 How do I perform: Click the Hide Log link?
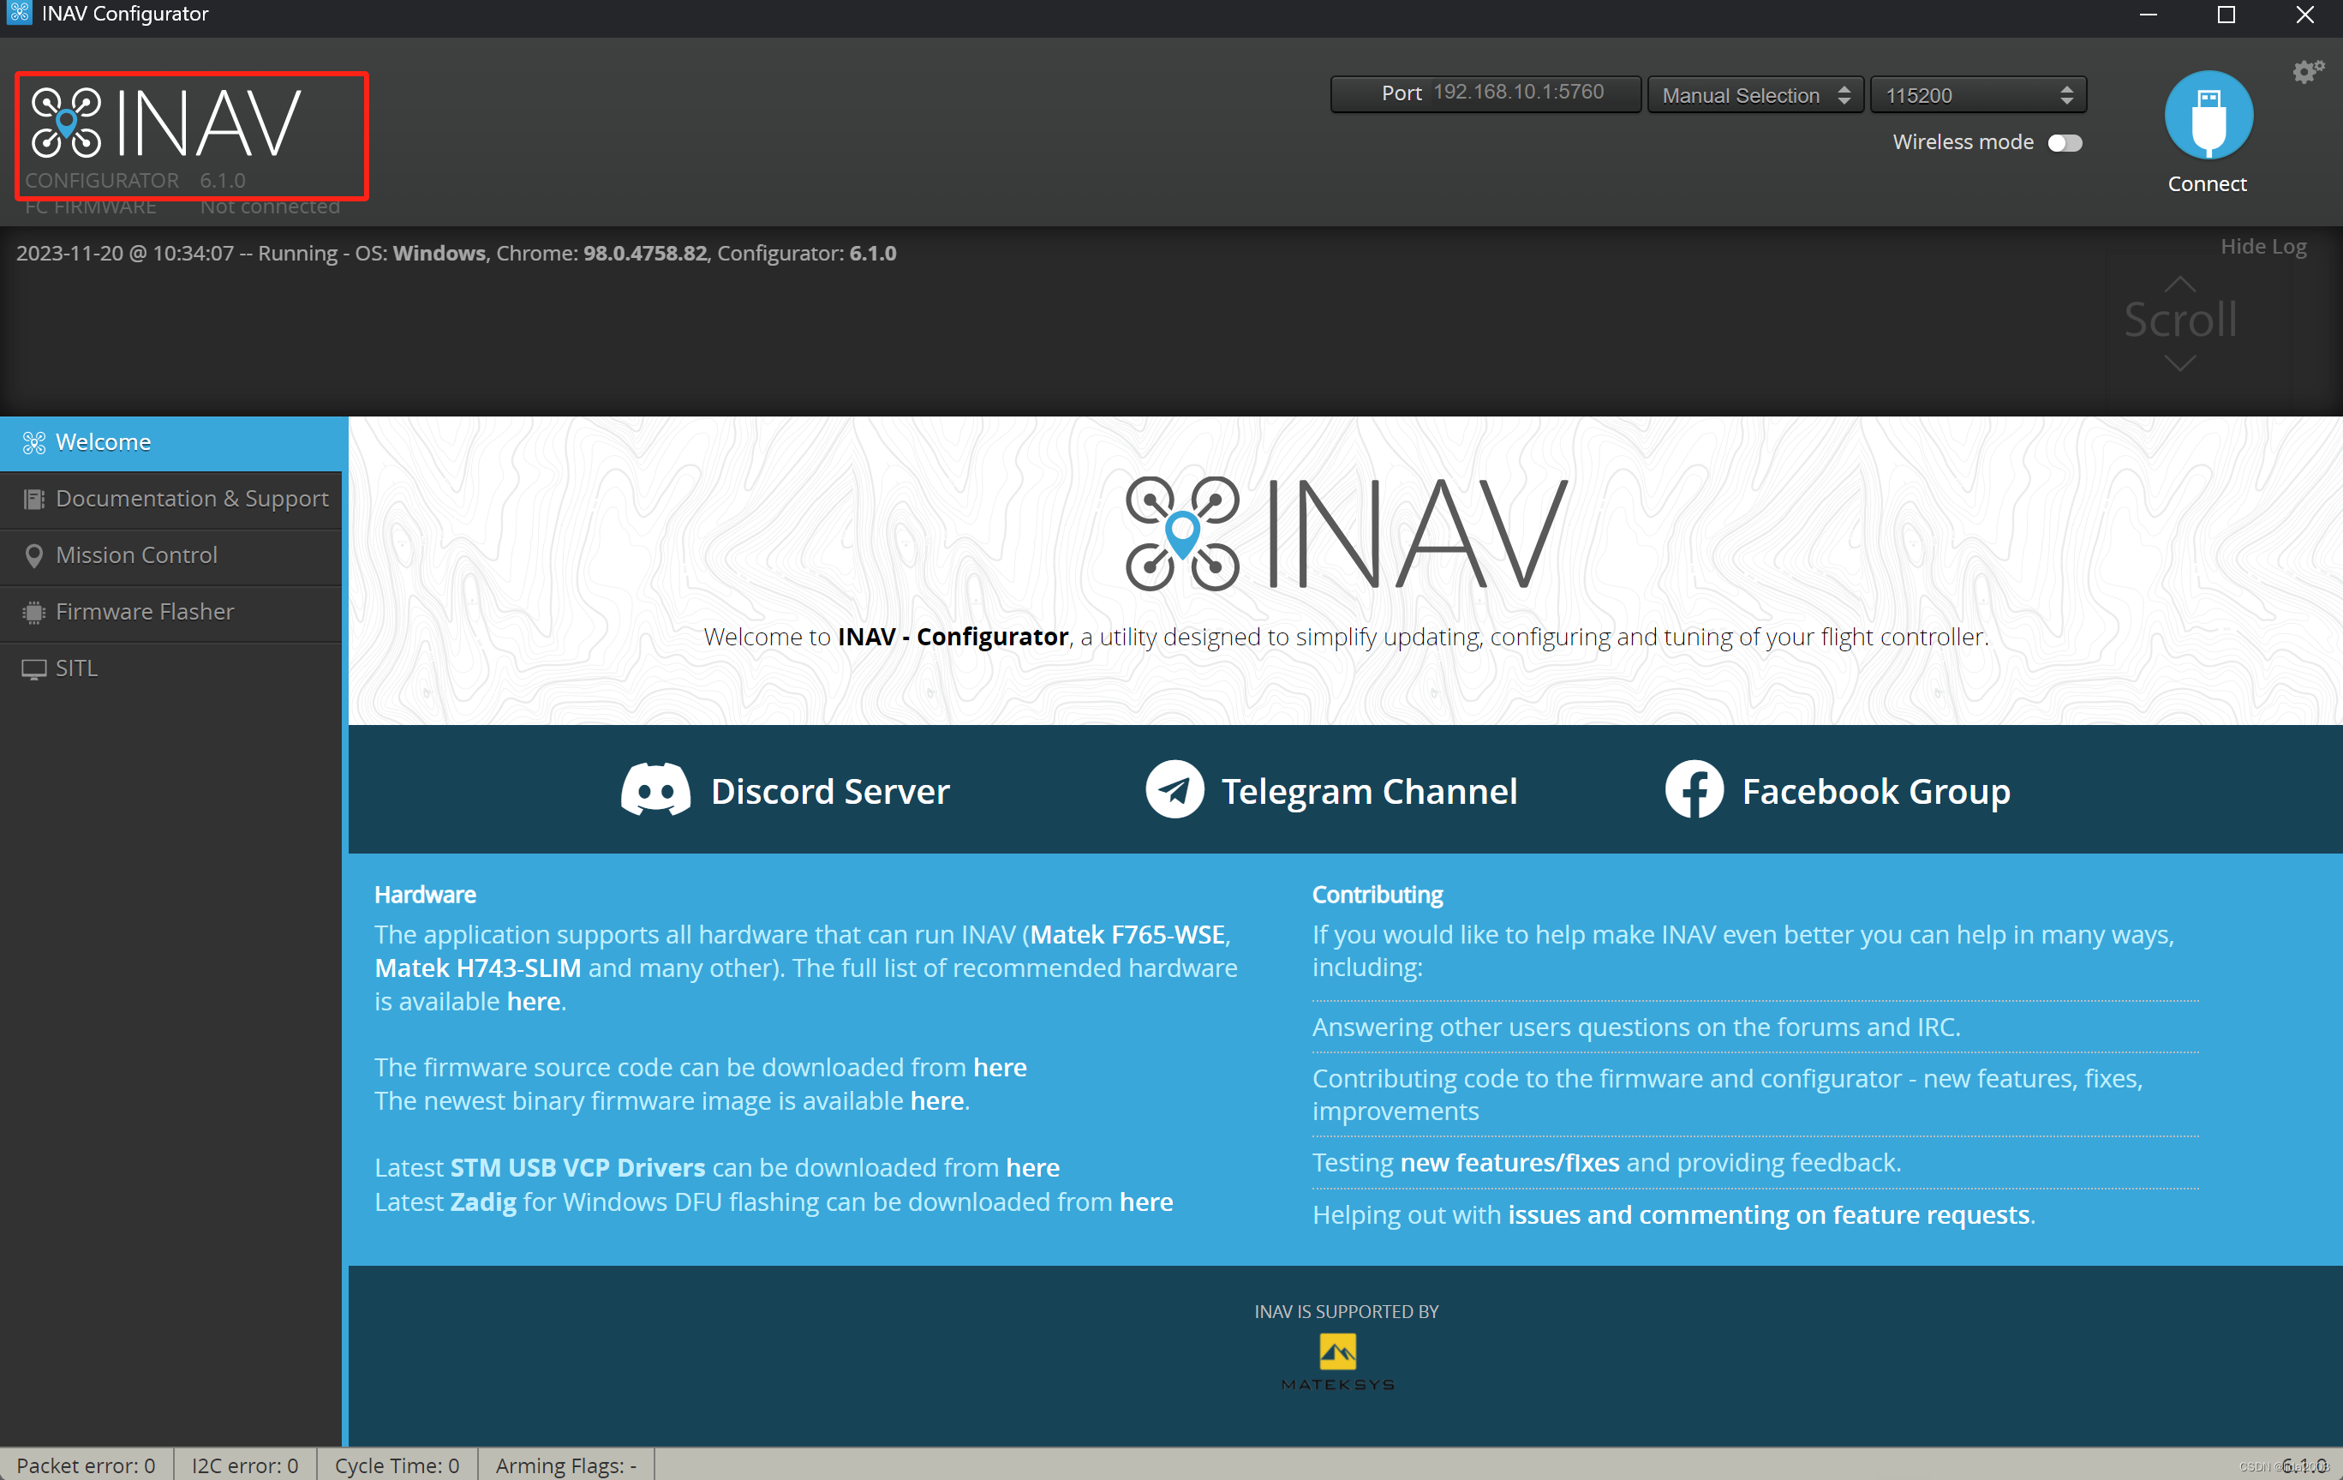2262,247
